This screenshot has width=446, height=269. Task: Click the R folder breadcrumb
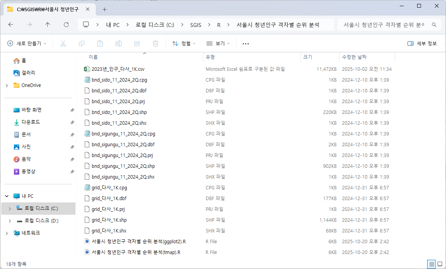point(219,25)
